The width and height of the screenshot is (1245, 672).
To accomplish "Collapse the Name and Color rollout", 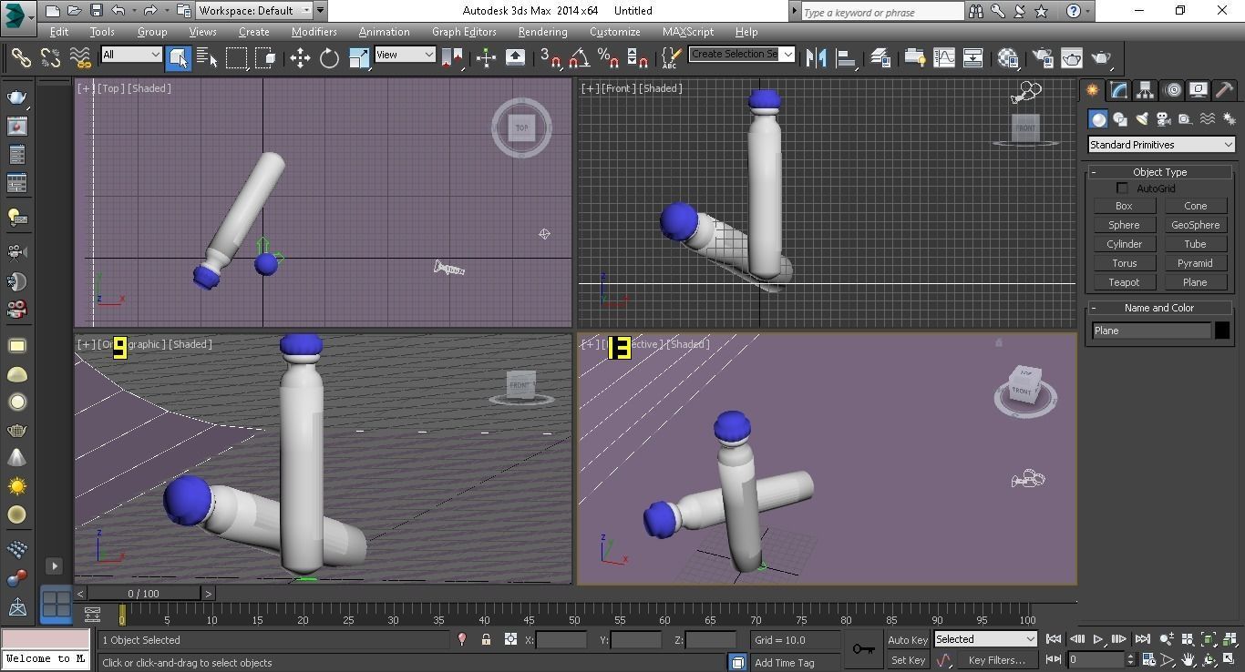I will click(x=1160, y=308).
